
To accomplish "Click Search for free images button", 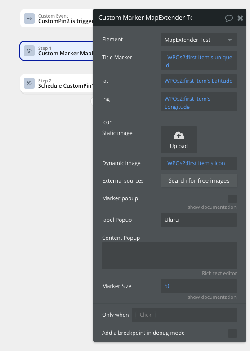I will click(199, 180).
